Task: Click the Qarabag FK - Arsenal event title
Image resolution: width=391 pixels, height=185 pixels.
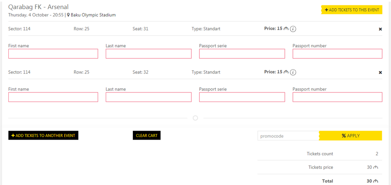Action: click(x=39, y=7)
